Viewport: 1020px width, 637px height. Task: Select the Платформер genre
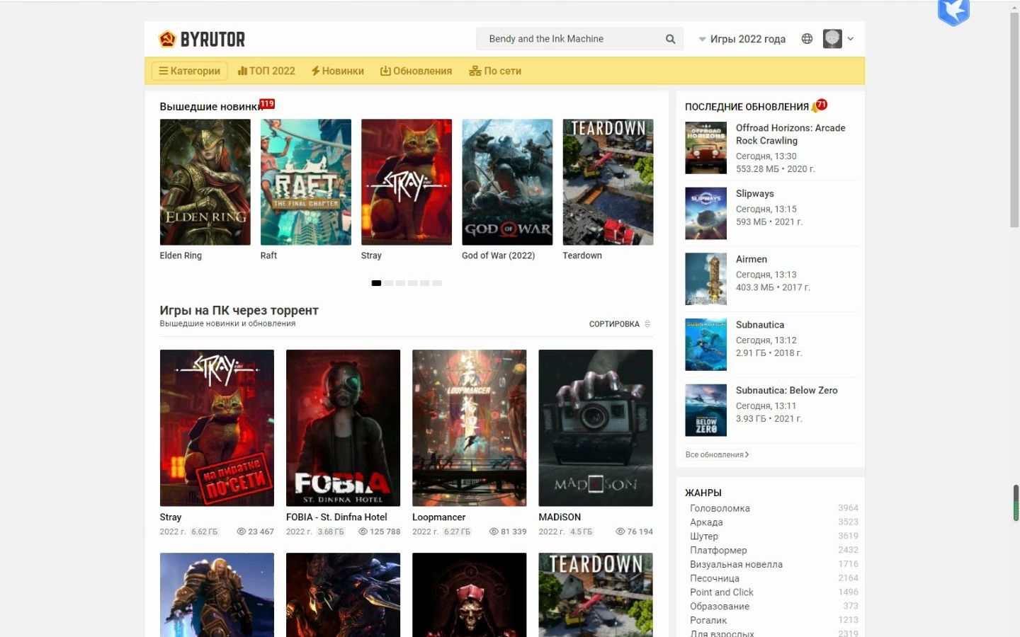pos(718,550)
